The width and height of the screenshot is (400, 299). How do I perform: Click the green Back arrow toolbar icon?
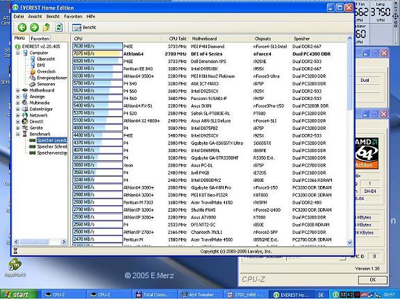point(22,27)
